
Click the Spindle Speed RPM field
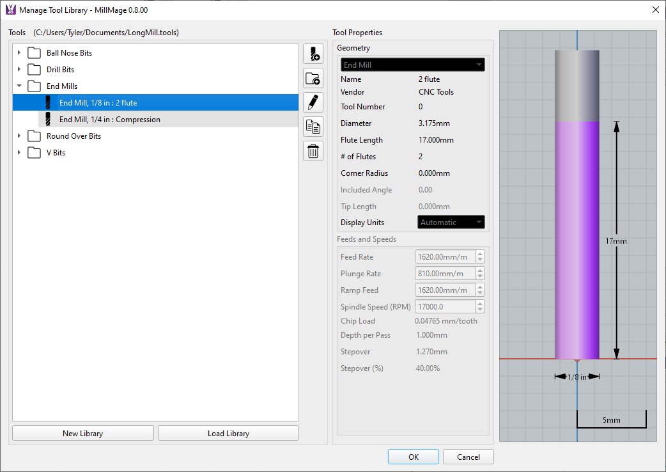(445, 306)
